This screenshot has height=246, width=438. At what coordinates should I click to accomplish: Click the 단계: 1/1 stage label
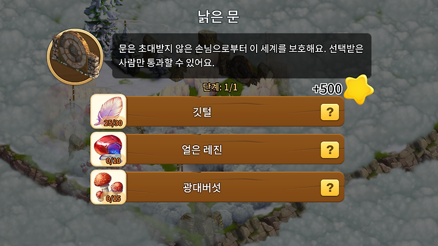click(220, 87)
